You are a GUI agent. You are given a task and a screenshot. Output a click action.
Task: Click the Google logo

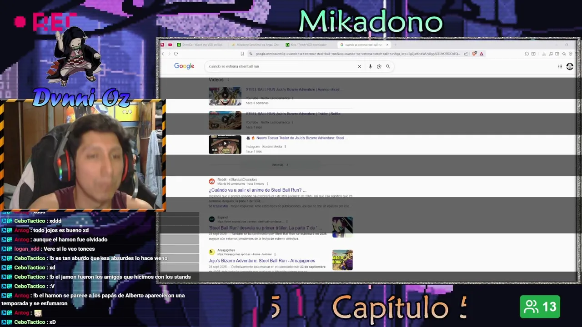pyautogui.click(x=184, y=66)
